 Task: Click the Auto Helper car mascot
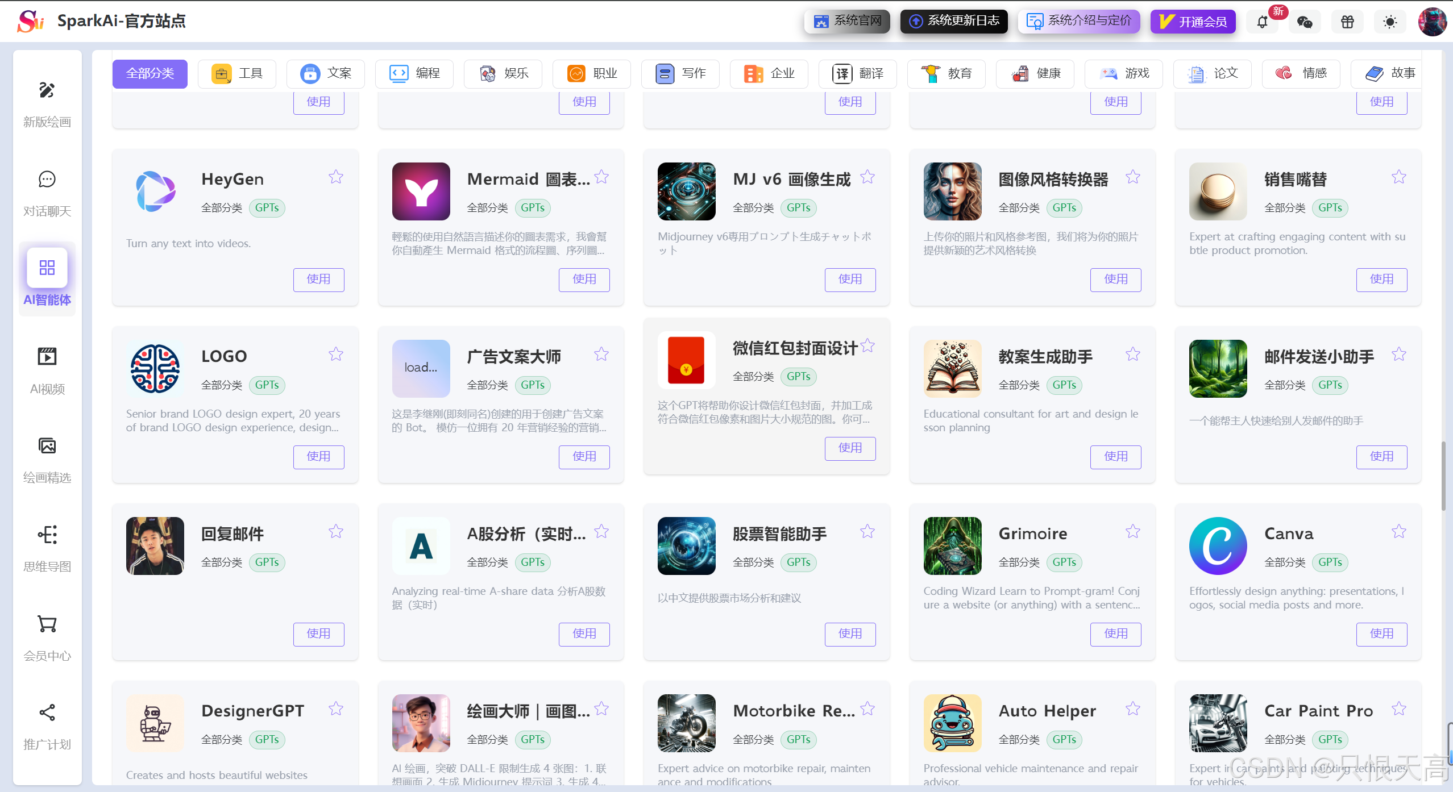(953, 723)
